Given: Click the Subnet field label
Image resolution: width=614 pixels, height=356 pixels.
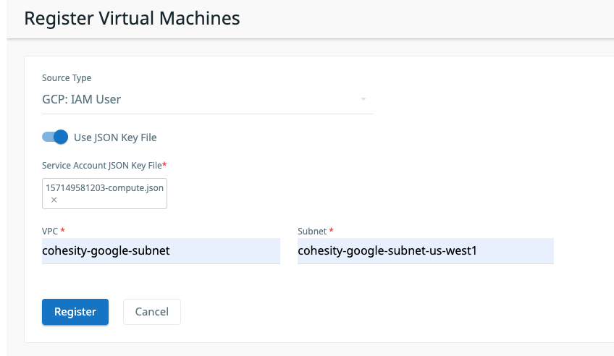Looking at the screenshot, I should click(312, 231).
